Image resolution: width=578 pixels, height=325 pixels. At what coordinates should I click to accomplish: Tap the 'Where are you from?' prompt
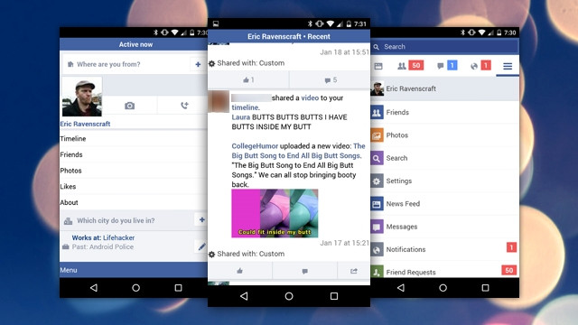[108, 64]
